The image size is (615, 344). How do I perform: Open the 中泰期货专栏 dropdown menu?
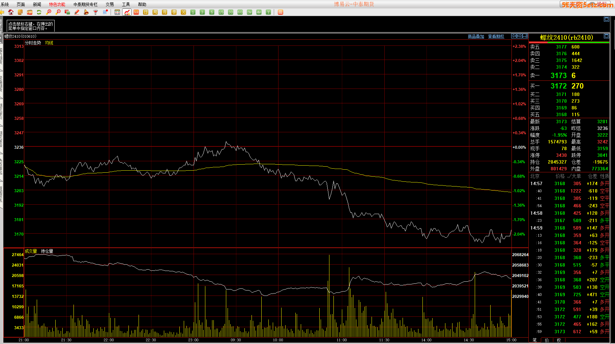[x=85, y=4]
